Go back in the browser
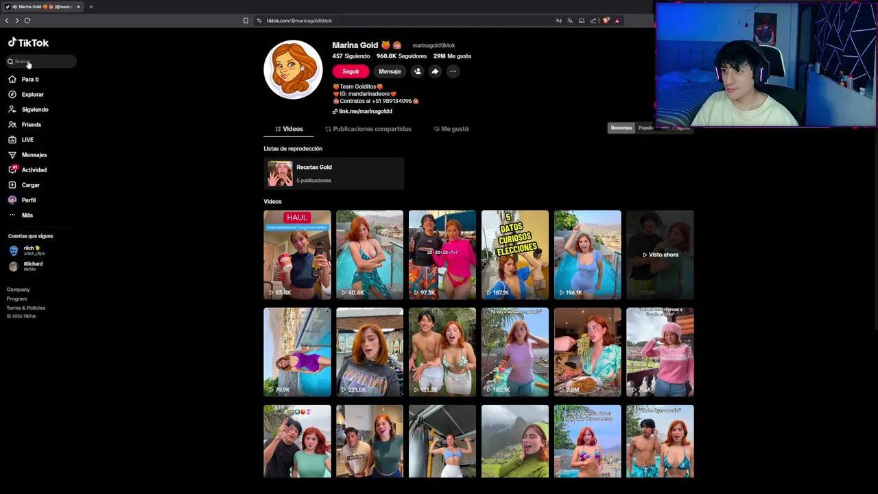 pyautogui.click(x=7, y=21)
